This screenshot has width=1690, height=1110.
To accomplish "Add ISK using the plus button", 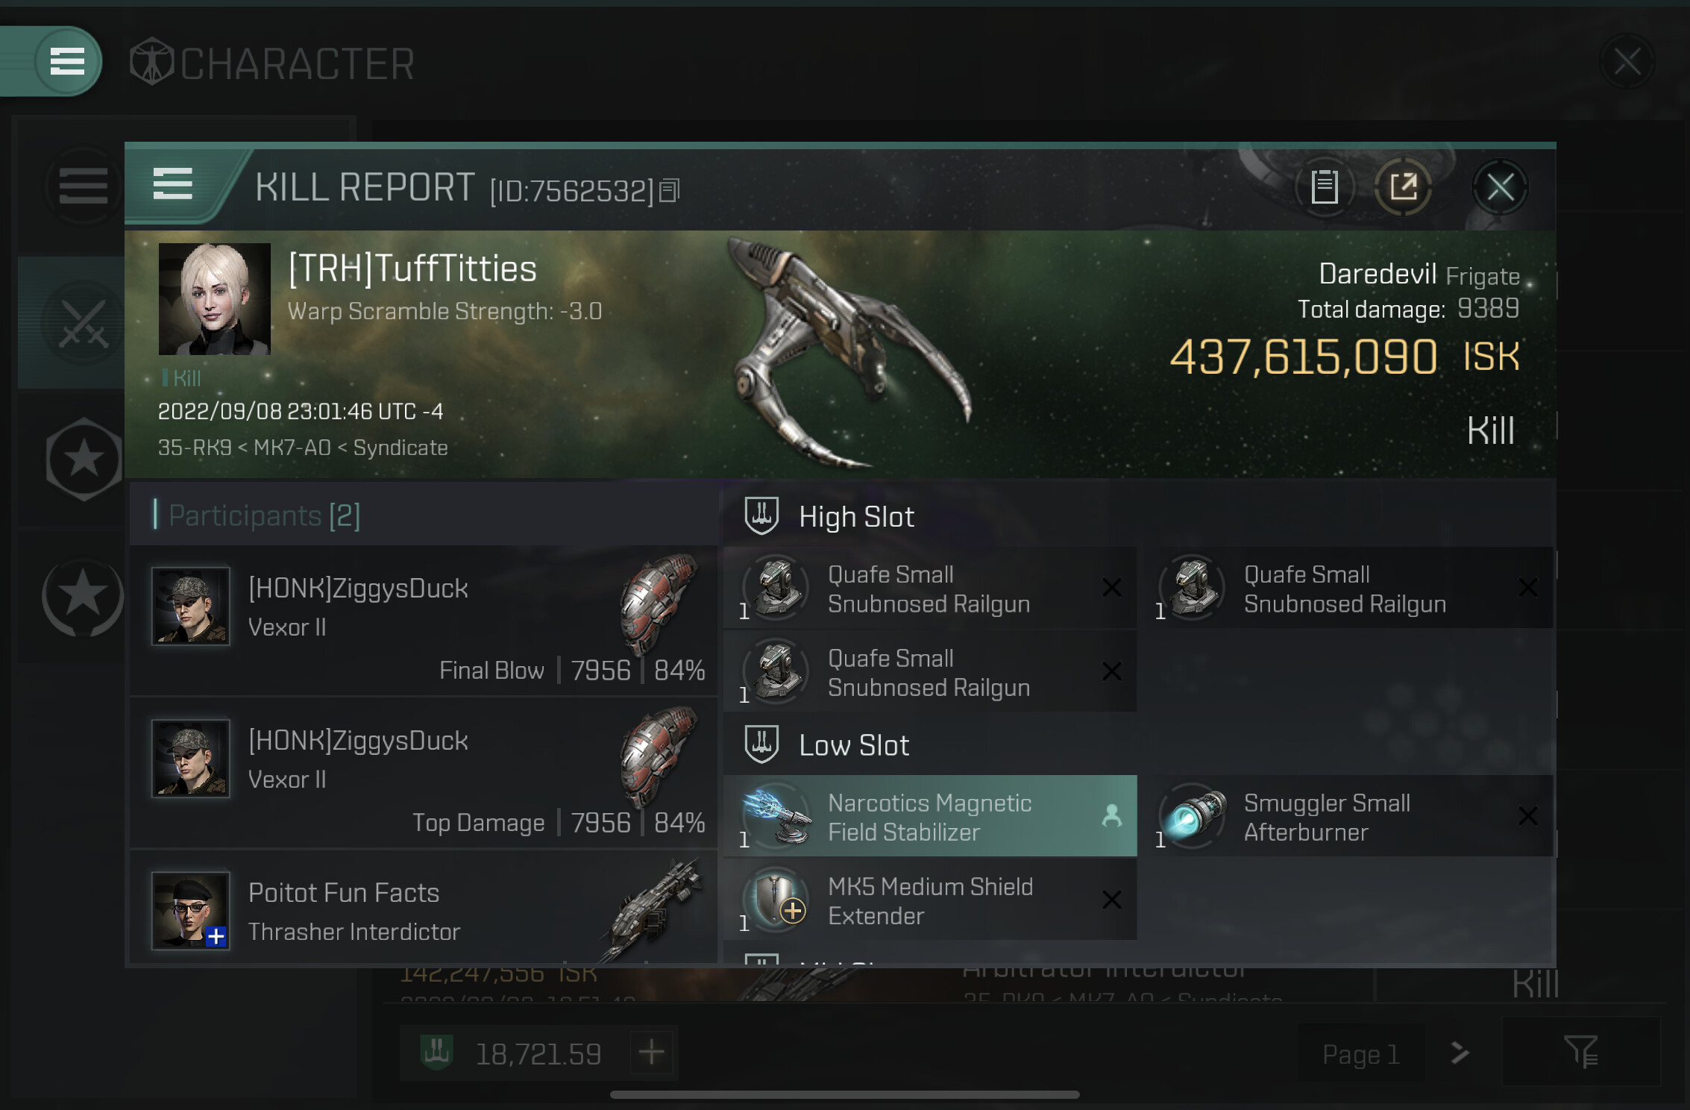I will pyautogui.click(x=652, y=1053).
